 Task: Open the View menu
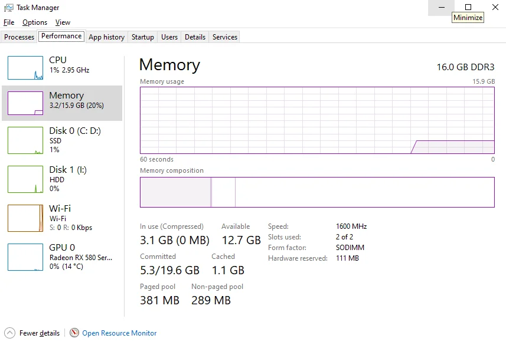[63, 22]
